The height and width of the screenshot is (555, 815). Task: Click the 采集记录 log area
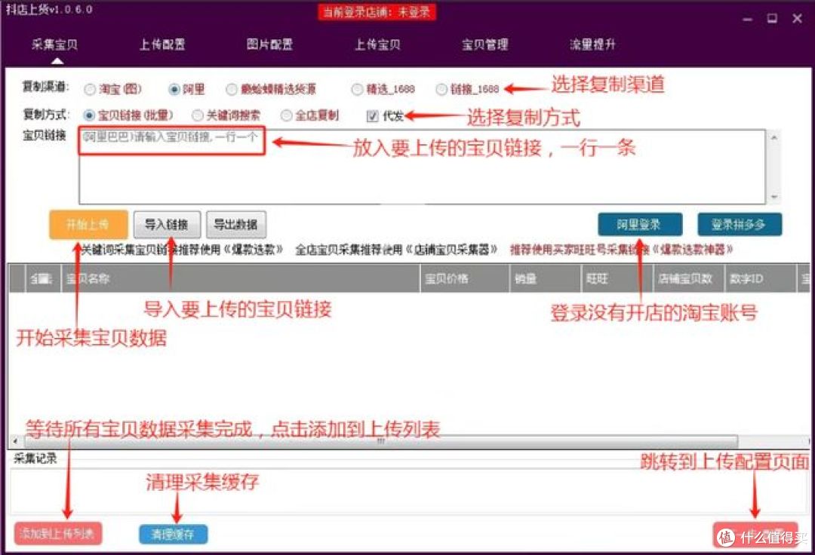coord(408,491)
